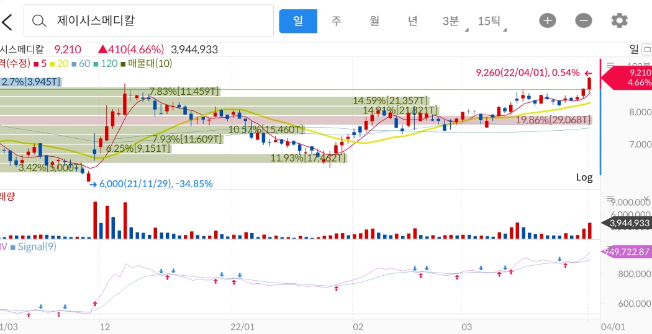Click the header volume figure 3,944,933

point(194,50)
